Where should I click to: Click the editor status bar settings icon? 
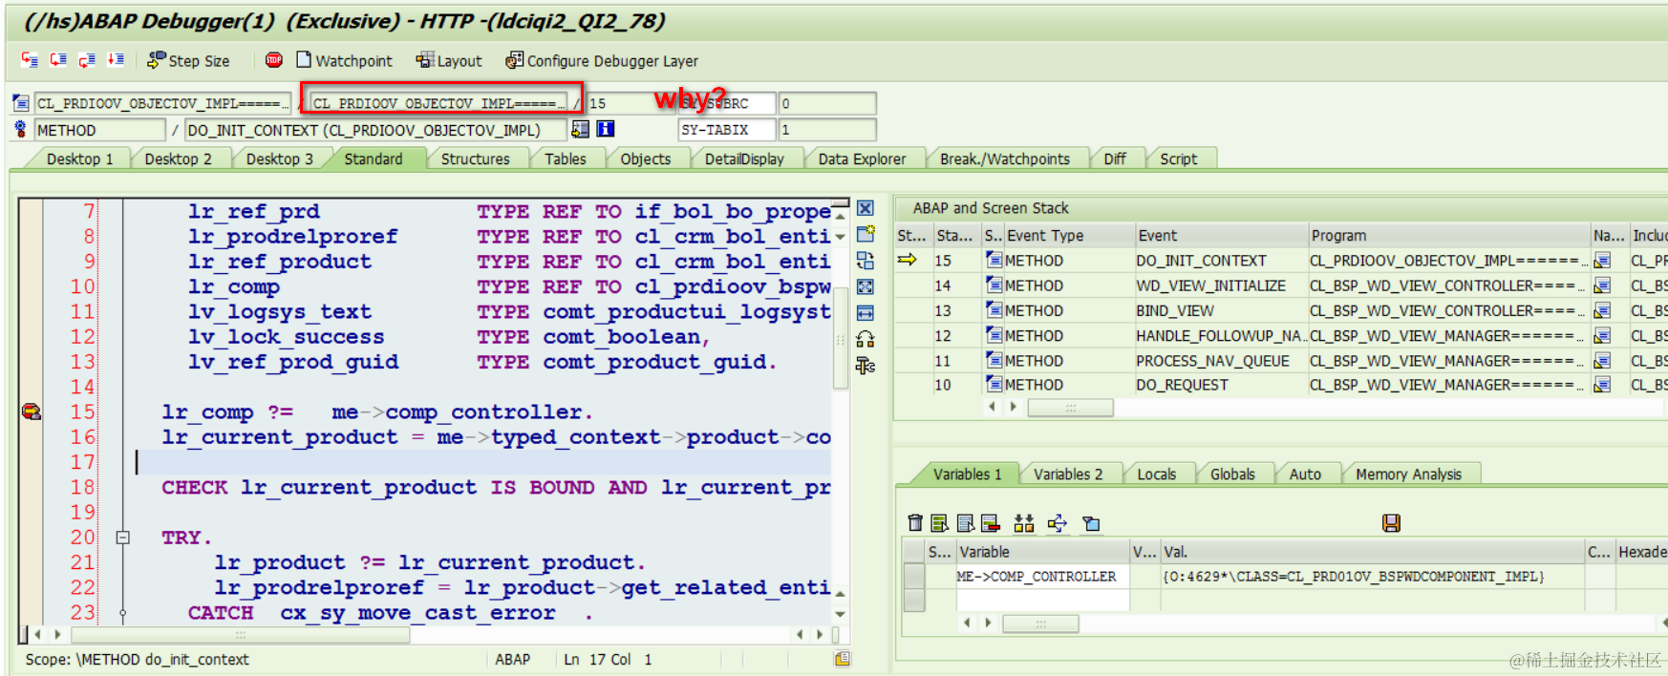842,659
